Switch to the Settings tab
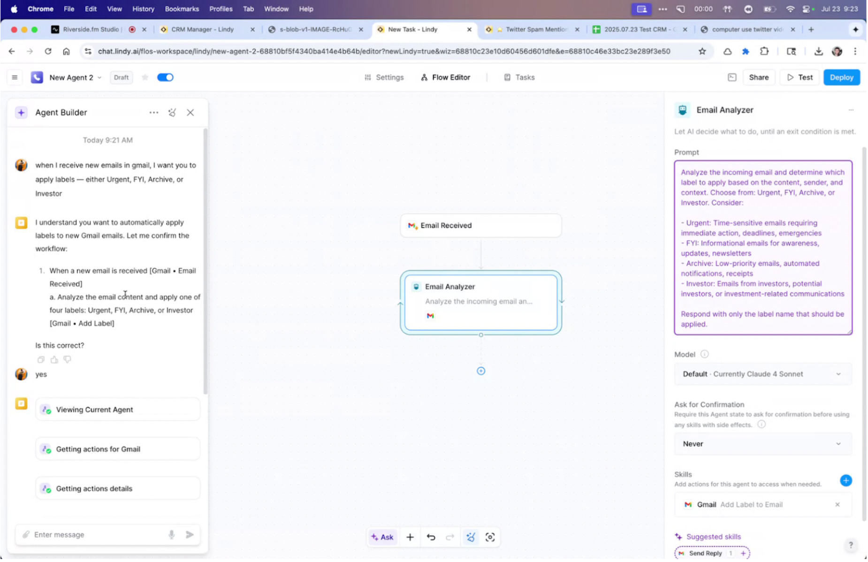This screenshot has height=562, width=868. click(x=384, y=77)
